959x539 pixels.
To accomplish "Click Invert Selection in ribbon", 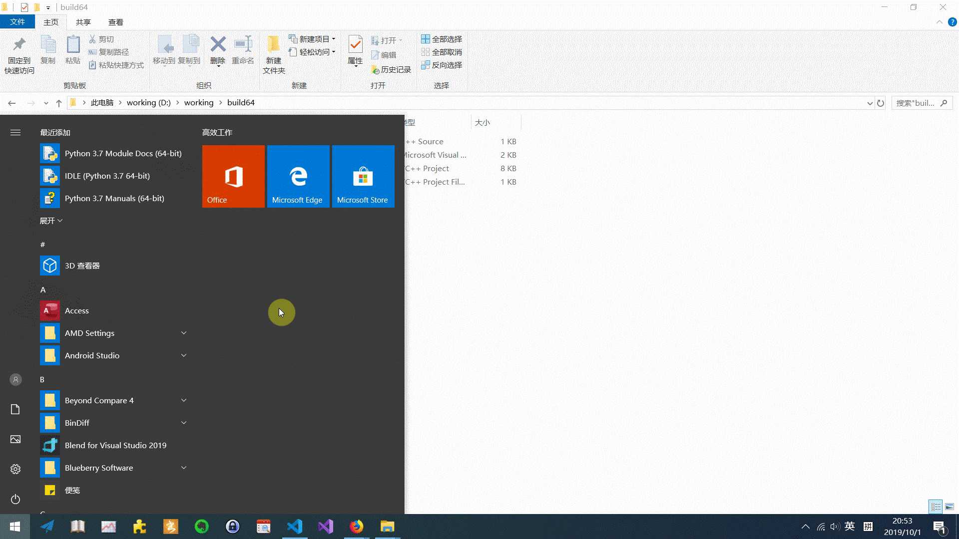I will [x=442, y=65].
